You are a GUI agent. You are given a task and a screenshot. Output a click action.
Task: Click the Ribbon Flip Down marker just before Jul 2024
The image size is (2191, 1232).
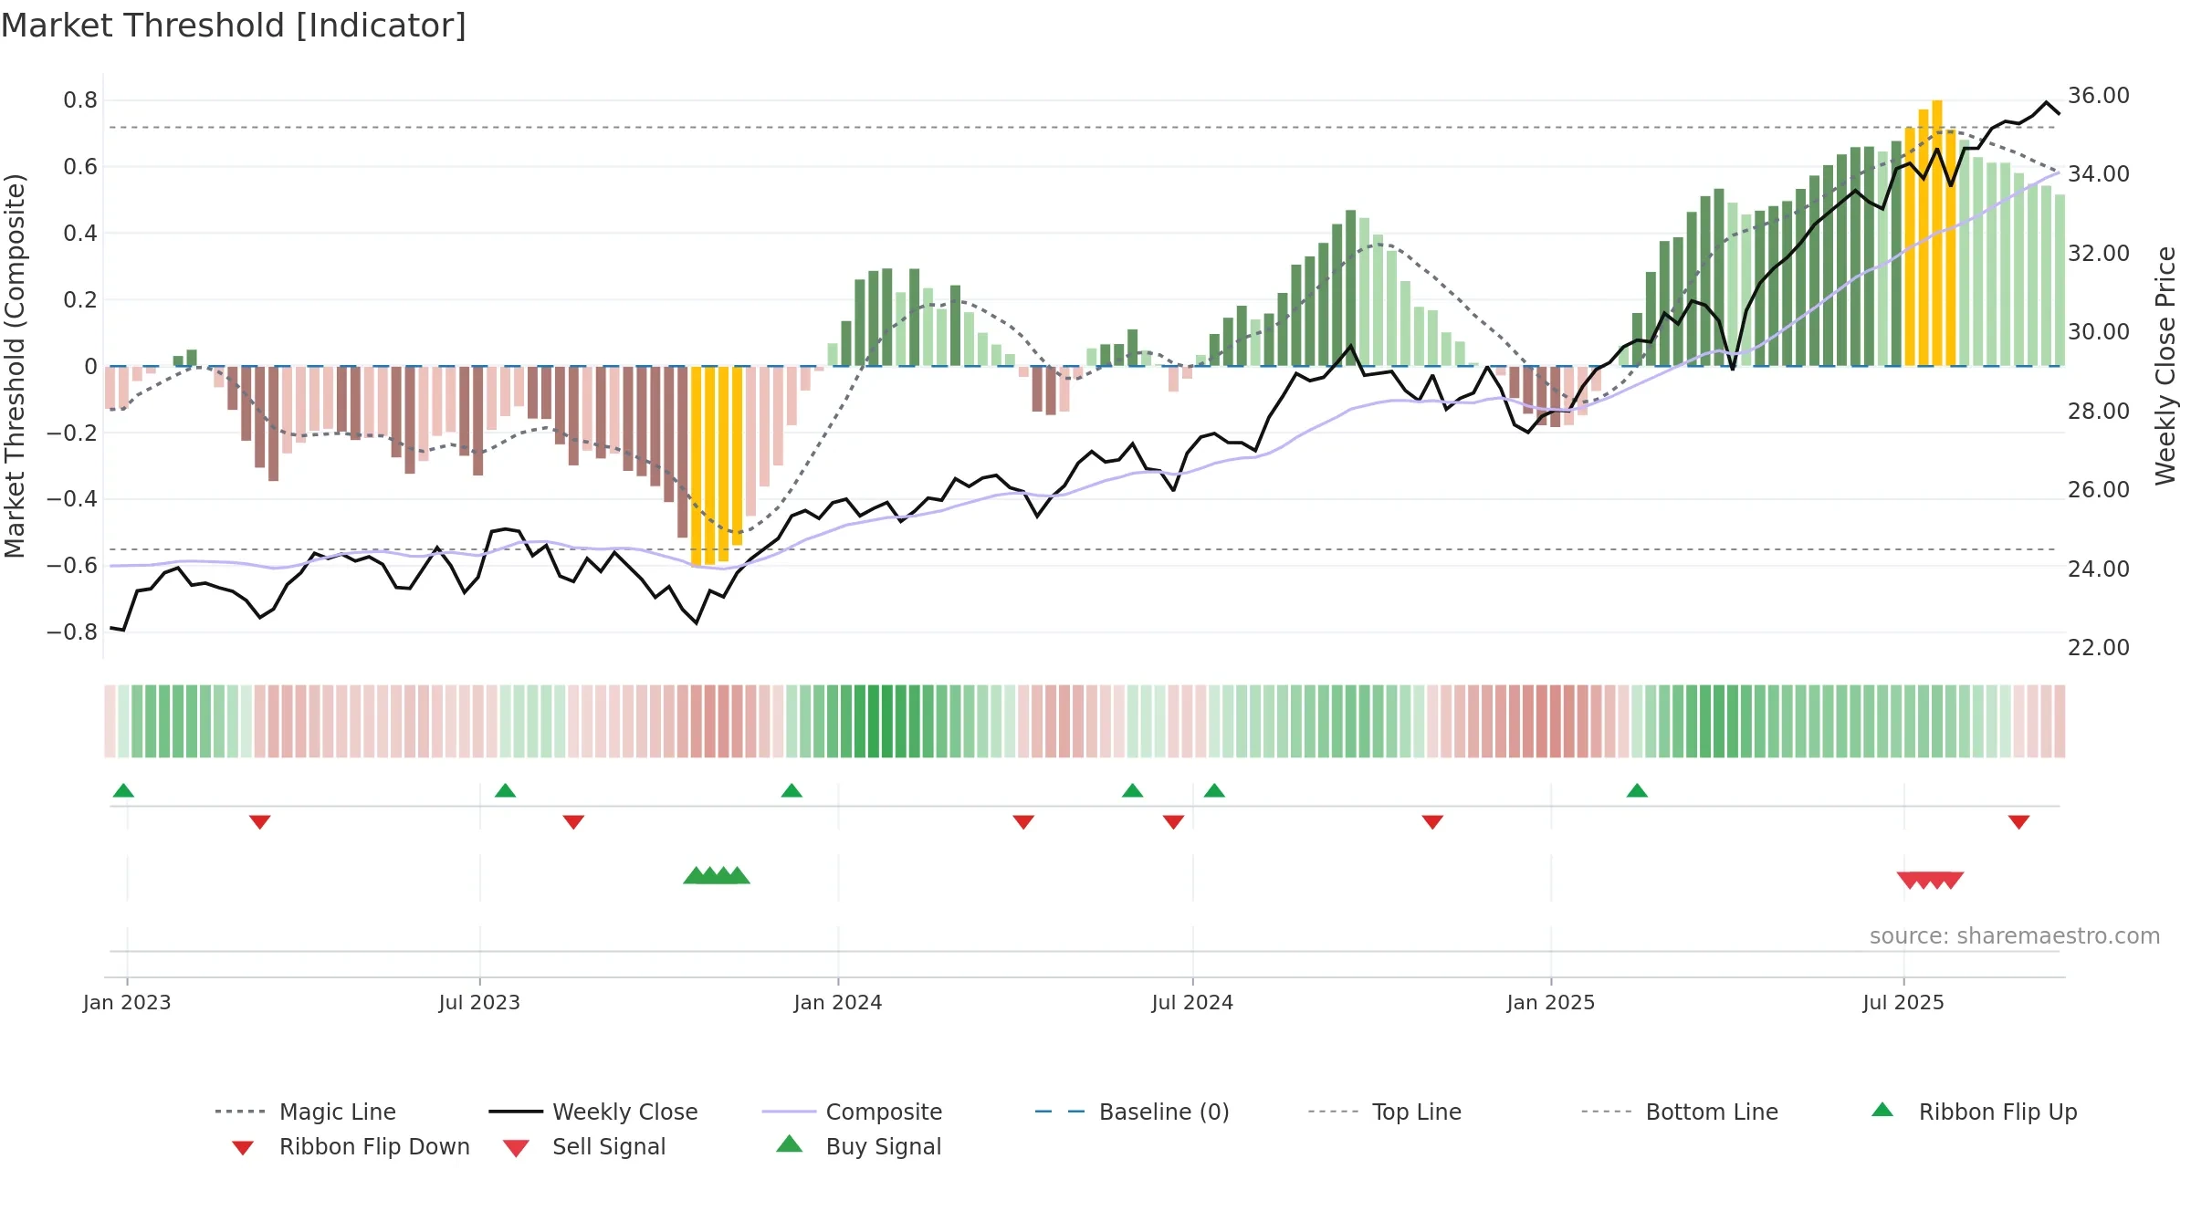tap(1173, 822)
